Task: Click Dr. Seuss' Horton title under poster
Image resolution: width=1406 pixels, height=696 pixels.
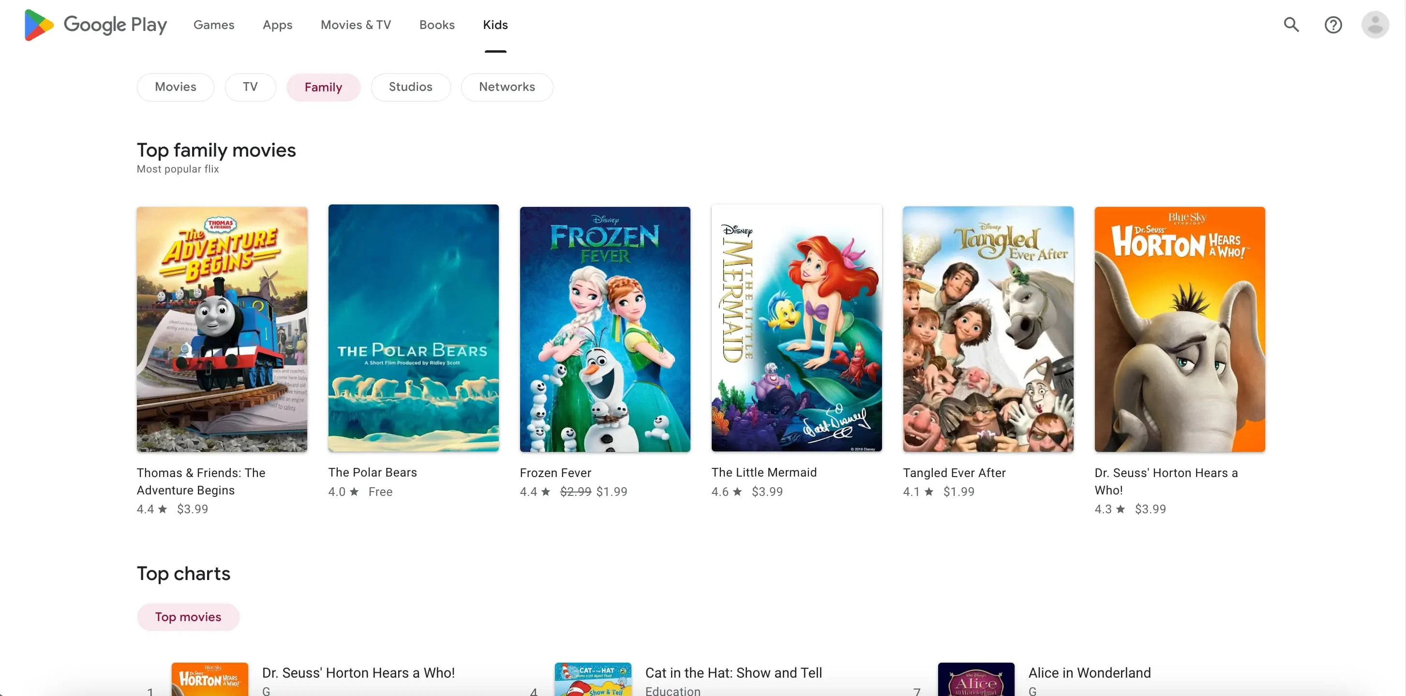Action: (1166, 481)
